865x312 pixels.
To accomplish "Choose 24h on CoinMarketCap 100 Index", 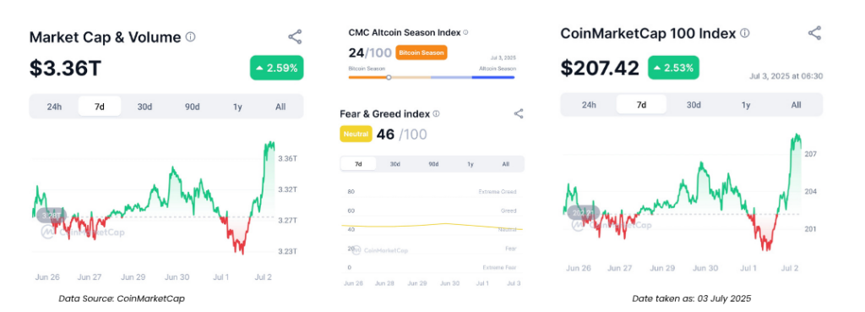I will click(x=589, y=105).
